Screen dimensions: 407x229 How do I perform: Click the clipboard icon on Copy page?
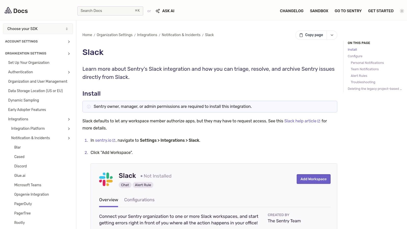(x=301, y=35)
